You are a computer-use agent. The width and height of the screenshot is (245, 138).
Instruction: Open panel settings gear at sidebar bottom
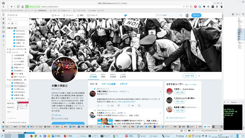click(3, 122)
